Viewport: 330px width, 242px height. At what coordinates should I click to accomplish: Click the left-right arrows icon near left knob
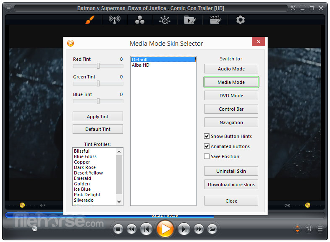[x=42, y=205]
